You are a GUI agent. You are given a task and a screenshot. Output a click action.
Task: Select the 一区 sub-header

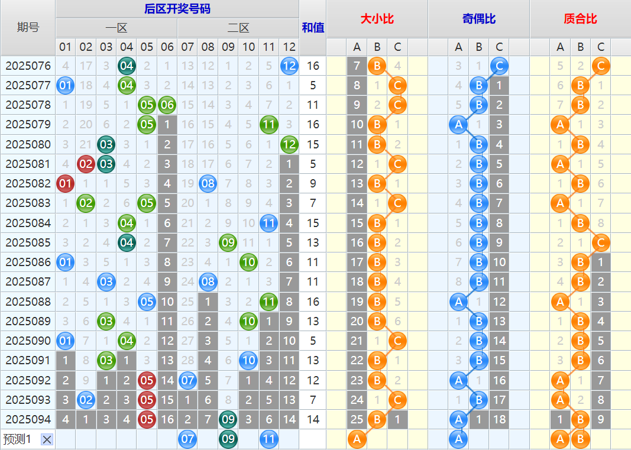117,28
